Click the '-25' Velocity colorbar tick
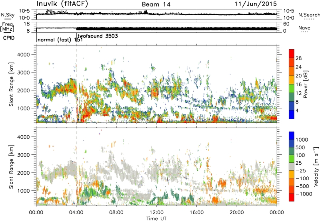This screenshot has width=320, height=221. (301, 170)
